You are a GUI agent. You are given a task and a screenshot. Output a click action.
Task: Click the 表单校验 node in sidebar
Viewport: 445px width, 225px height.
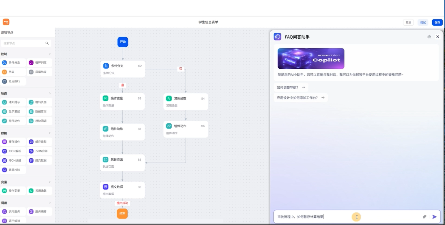13,170
